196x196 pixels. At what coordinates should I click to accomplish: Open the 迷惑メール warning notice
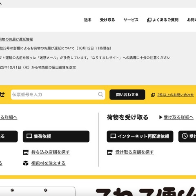tap(85, 58)
